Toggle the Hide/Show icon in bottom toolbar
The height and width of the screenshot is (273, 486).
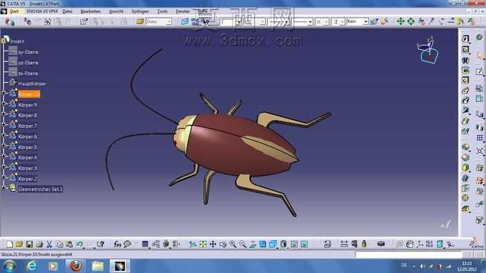click(x=294, y=244)
